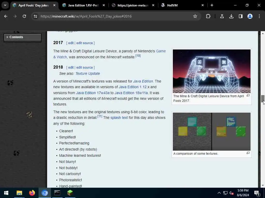Open the Java Edition 1.12 link
Viewport: 265px width, 198px height.
133,87
